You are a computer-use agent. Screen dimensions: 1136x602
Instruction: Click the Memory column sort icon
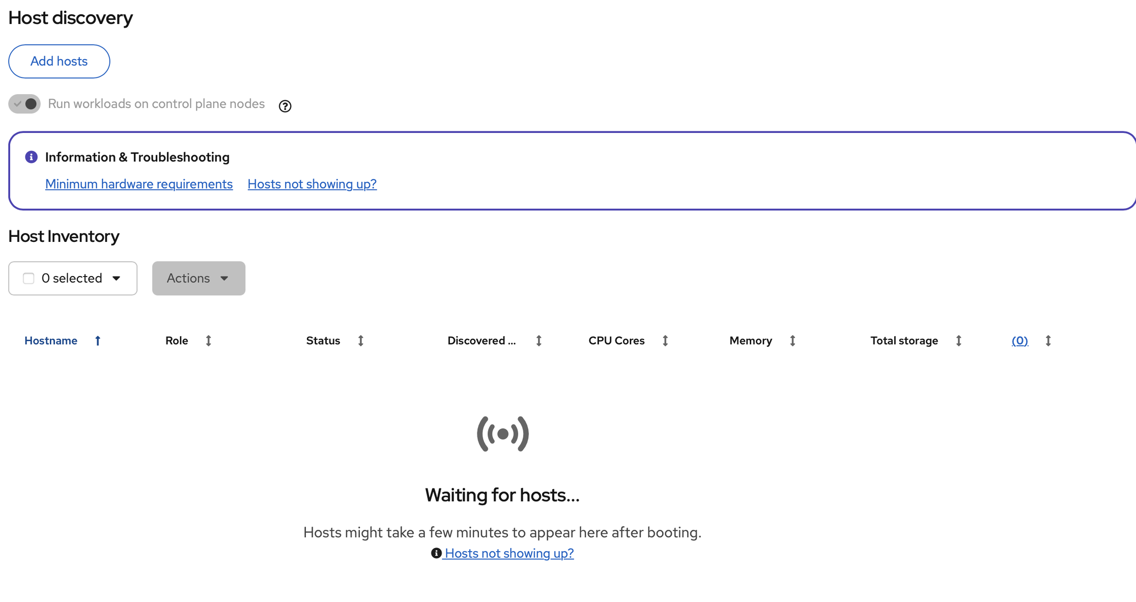[x=792, y=341]
